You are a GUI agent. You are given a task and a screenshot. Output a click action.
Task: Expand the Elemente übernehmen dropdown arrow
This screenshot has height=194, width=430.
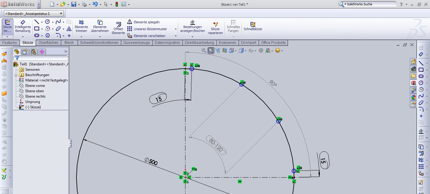pyautogui.click(x=100, y=37)
